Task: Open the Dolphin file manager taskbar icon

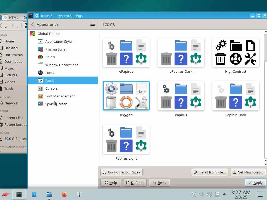Action: pos(49,194)
